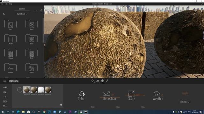Open the Settings slider dock panel
The image size is (204, 114).
5,97
